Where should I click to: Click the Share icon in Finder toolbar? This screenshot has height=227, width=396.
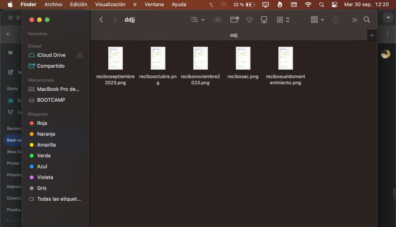tap(336, 20)
